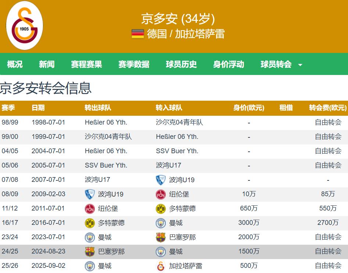Click the 550万 transfer fee cell
348x273 pixels.
pos(328,209)
